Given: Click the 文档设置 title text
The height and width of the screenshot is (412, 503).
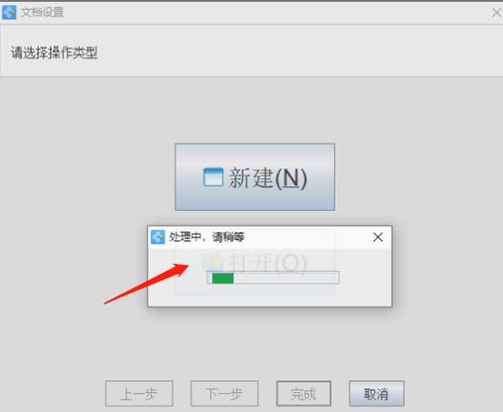Looking at the screenshot, I should [x=42, y=13].
